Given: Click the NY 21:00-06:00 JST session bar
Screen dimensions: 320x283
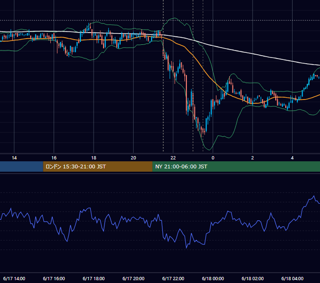Looking at the screenshot, I should [236, 166].
